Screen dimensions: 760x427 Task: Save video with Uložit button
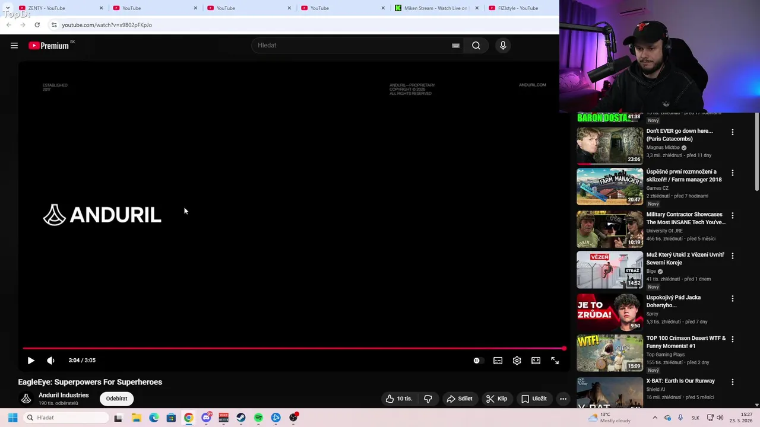coord(534,399)
